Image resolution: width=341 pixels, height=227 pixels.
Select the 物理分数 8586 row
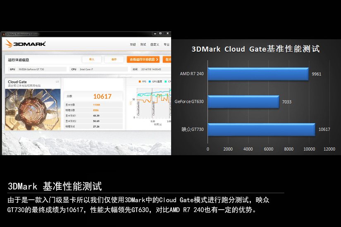pyautogui.click(x=93, y=110)
